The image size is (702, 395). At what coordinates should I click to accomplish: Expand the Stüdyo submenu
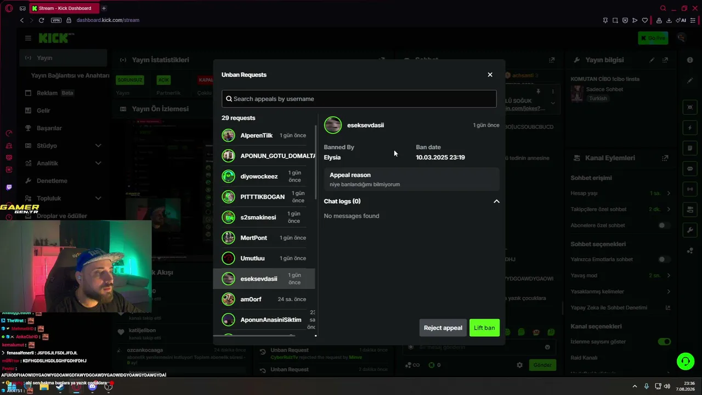click(x=98, y=145)
